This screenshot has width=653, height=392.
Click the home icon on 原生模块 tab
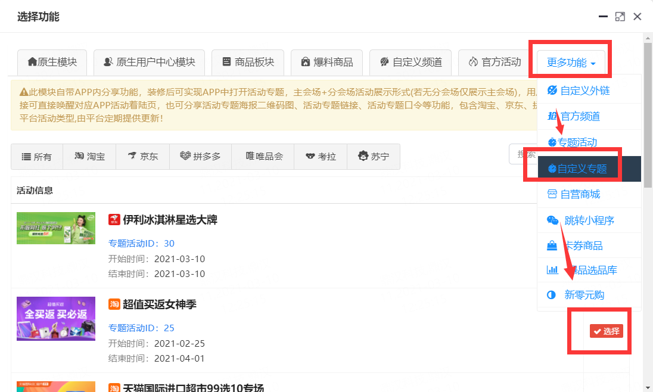coord(32,61)
